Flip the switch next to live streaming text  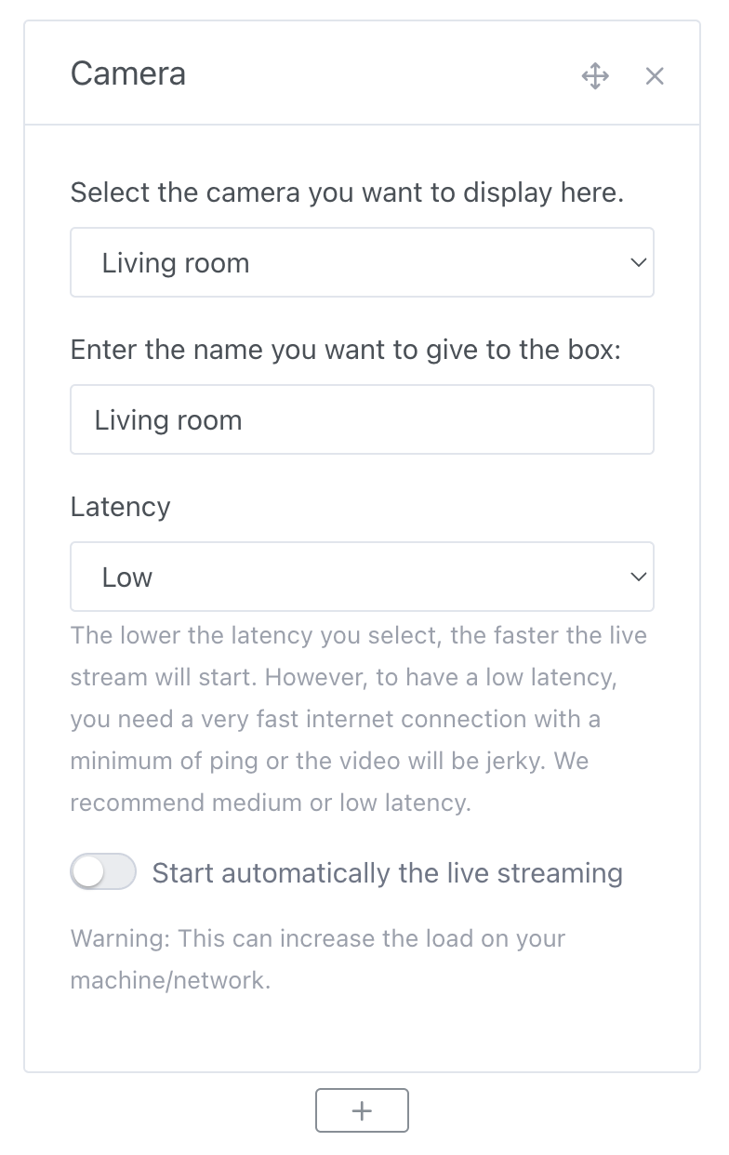[103, 871]
